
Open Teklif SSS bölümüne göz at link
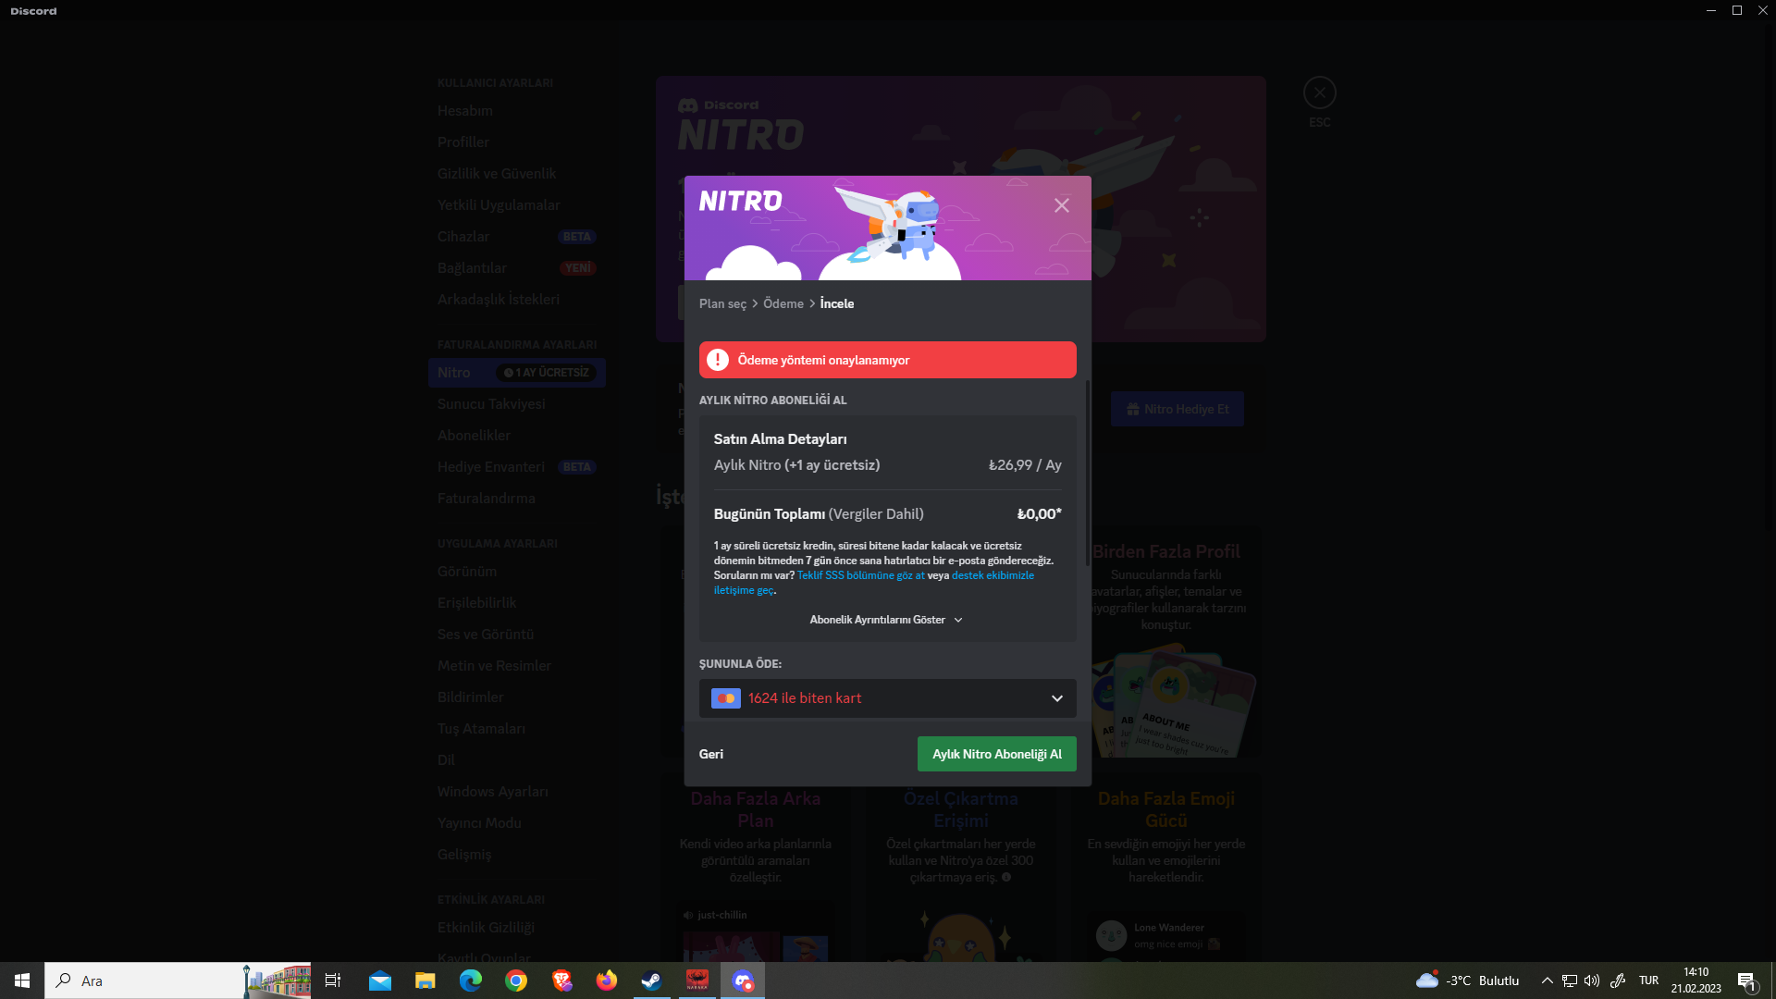(860, 575)
